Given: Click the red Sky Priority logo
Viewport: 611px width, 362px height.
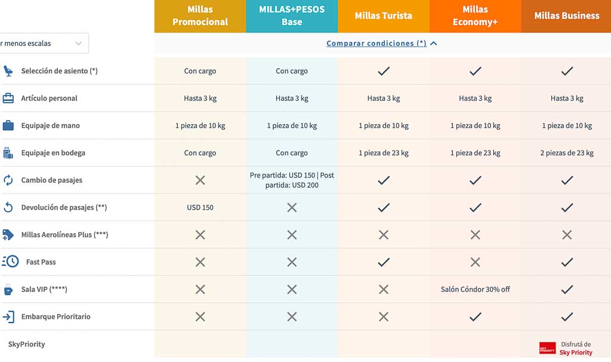Looking at the screenshot, I should [x=547, y=348].
